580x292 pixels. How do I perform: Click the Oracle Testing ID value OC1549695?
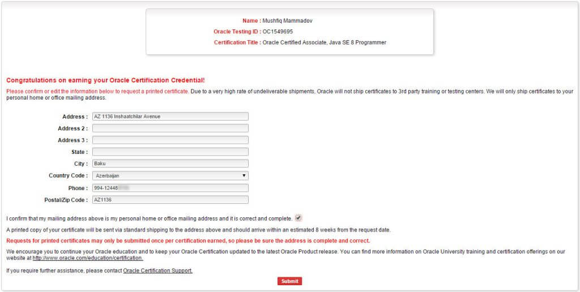(278, 32)
